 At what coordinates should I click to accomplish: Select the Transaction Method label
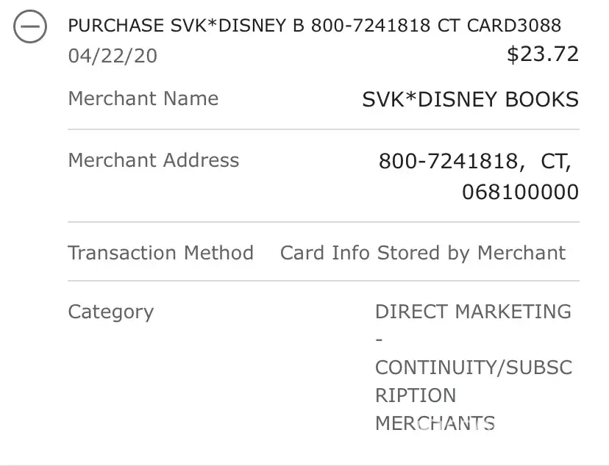[160, 253]
